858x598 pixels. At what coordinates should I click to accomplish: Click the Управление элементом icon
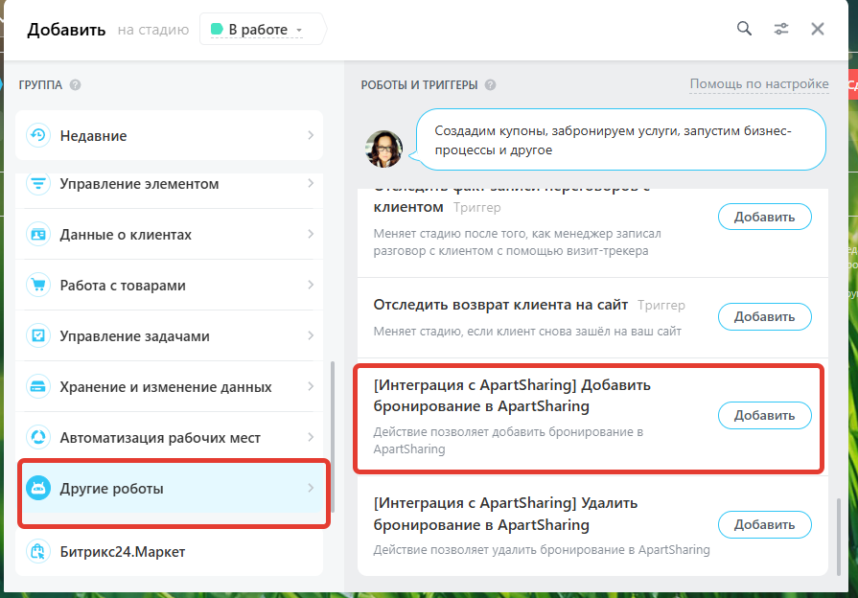38,184
